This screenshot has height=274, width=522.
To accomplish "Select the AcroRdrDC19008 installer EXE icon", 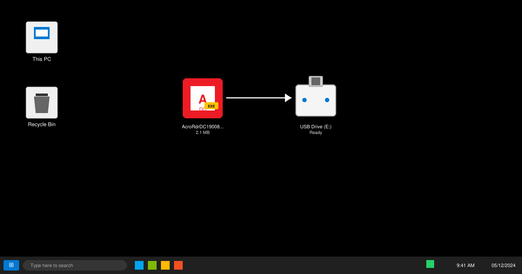I will point(203,98).
